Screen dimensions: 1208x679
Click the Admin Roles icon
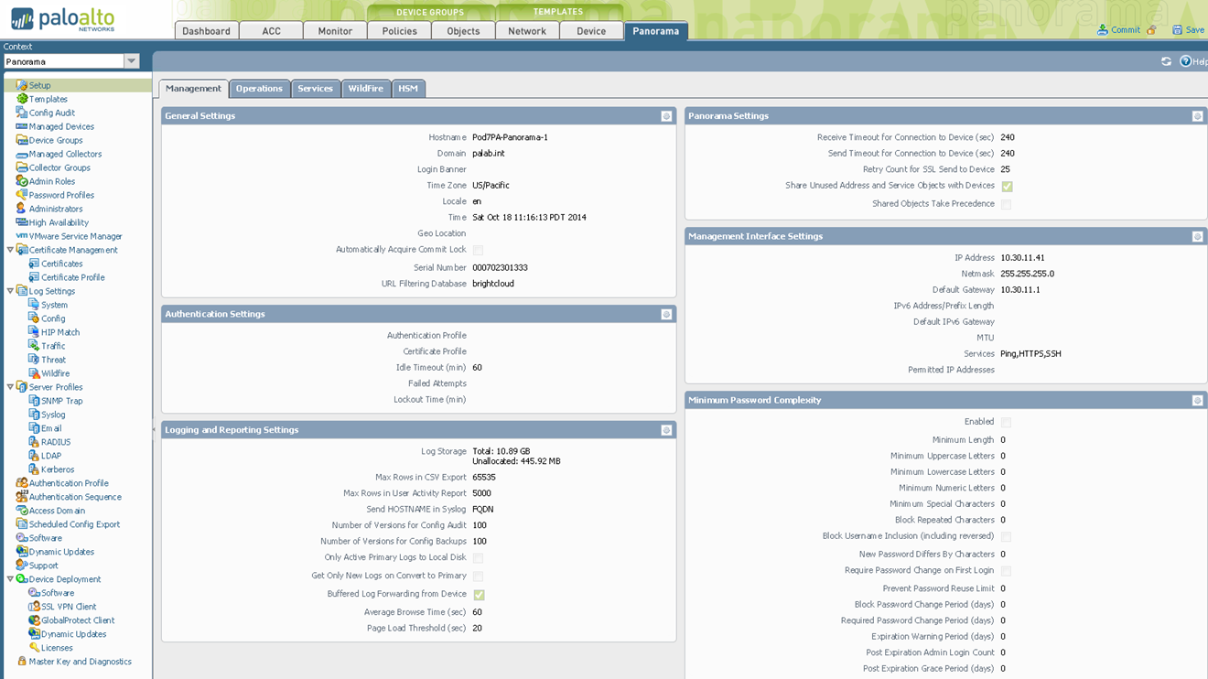pos(21,181)
